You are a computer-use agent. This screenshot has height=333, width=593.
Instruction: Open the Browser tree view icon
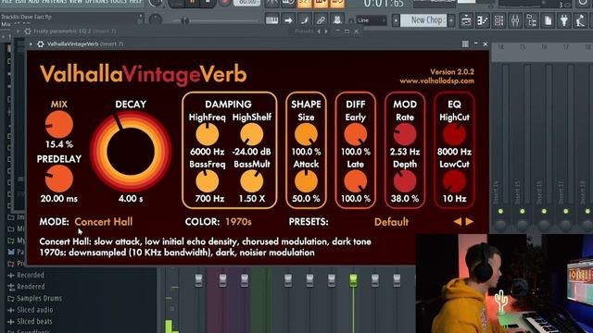click(531, 20)
